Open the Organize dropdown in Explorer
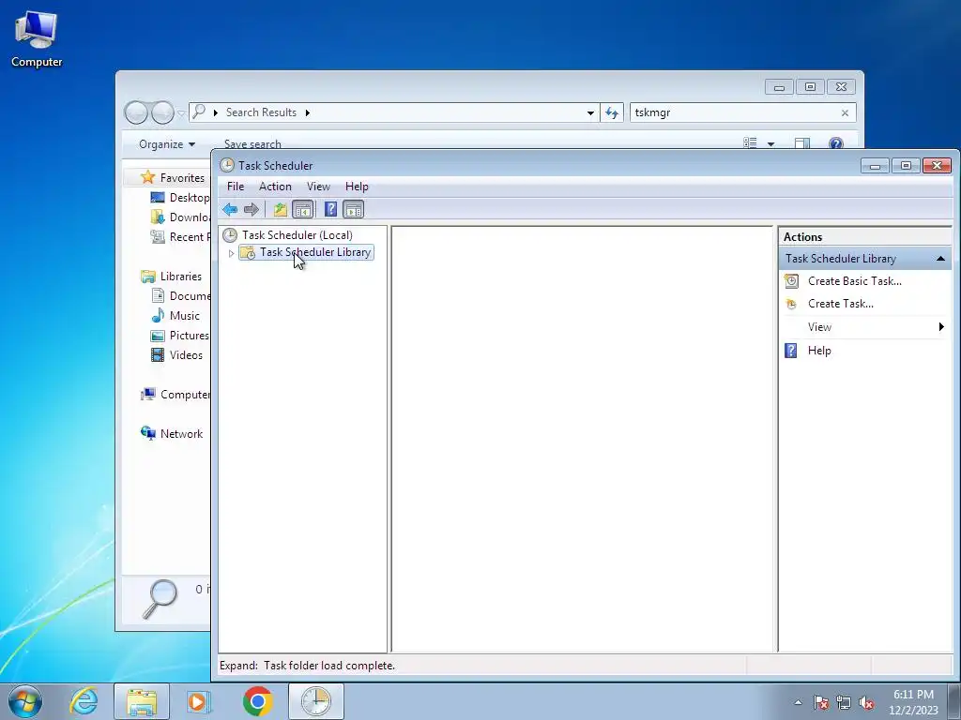This screenshot has height=720, width=961. (167, 144)
